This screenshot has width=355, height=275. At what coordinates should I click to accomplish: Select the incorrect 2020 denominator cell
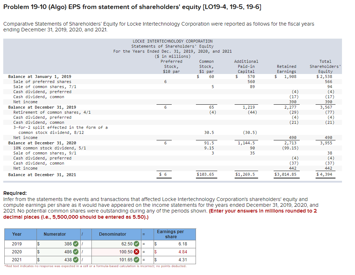pos(116,252)
